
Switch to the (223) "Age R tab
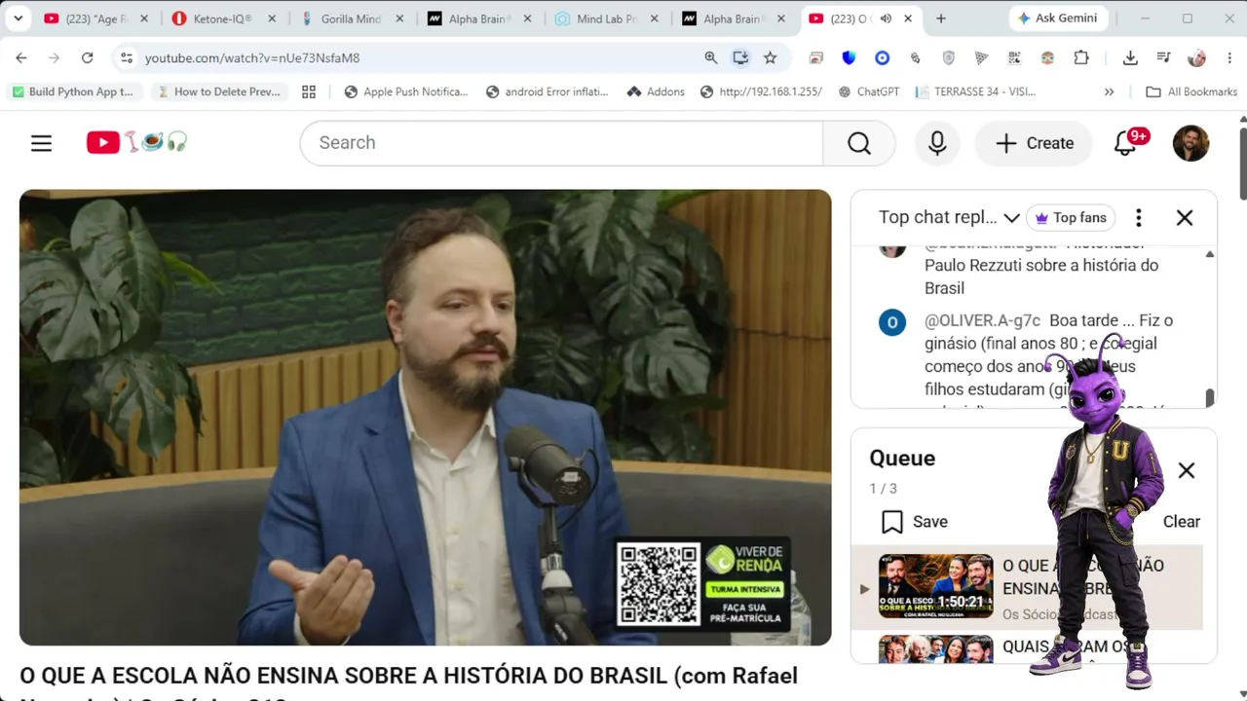pos(96,18)
